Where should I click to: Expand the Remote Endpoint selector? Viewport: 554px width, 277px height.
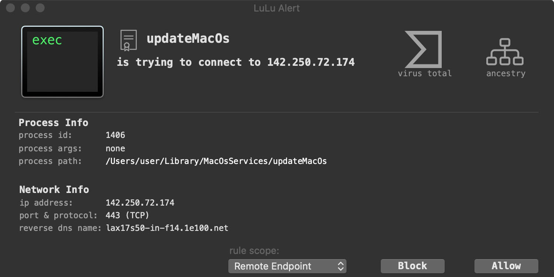[x=287, y=266]
